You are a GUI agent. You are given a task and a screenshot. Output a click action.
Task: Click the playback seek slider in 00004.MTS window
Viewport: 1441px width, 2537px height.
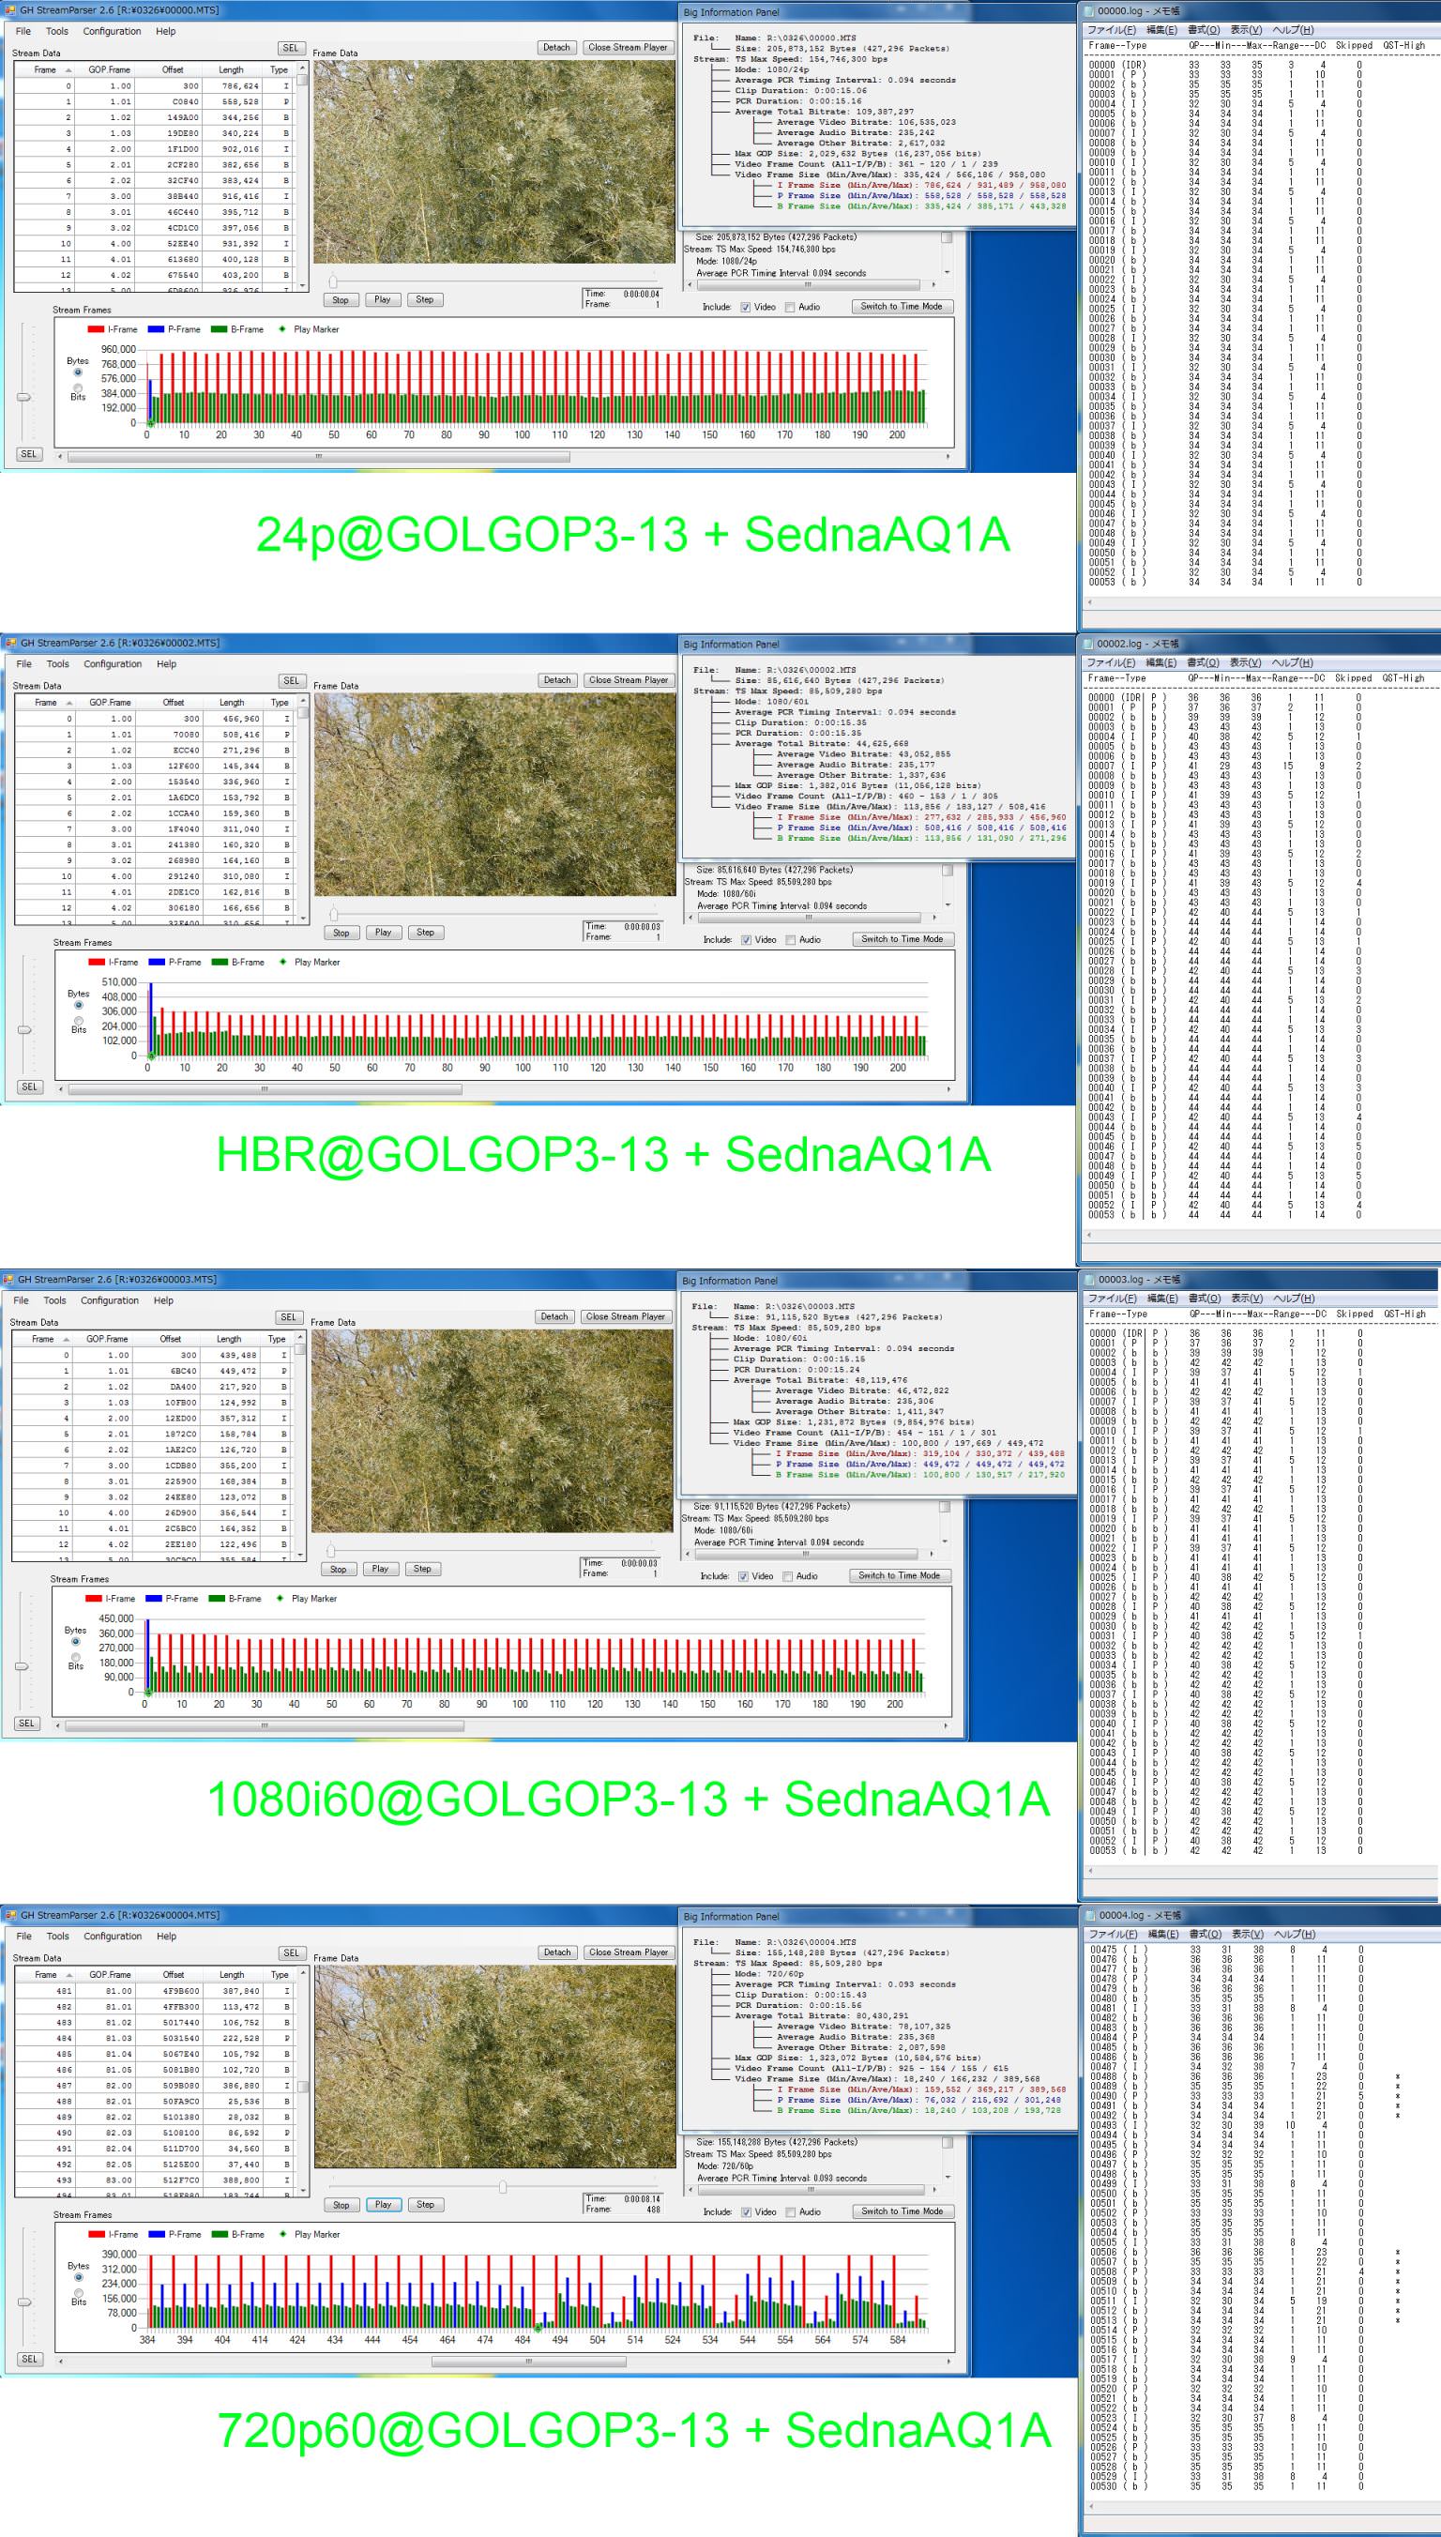click(504, 2186)
